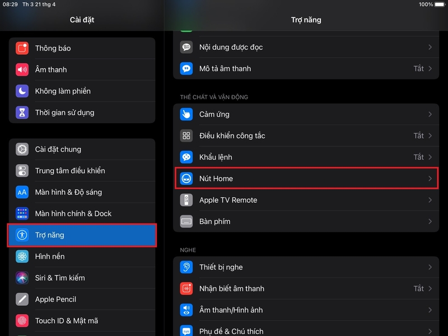The height and width of the screenshot is (336, 448).
Task: Tap the red Thông báo notifications icon
Action: pyautogui.click(x=22, y=48)
